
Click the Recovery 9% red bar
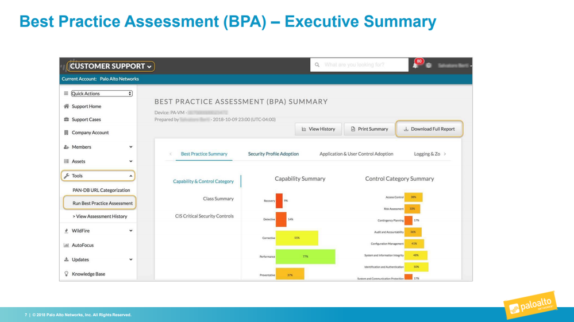point(279,201)
